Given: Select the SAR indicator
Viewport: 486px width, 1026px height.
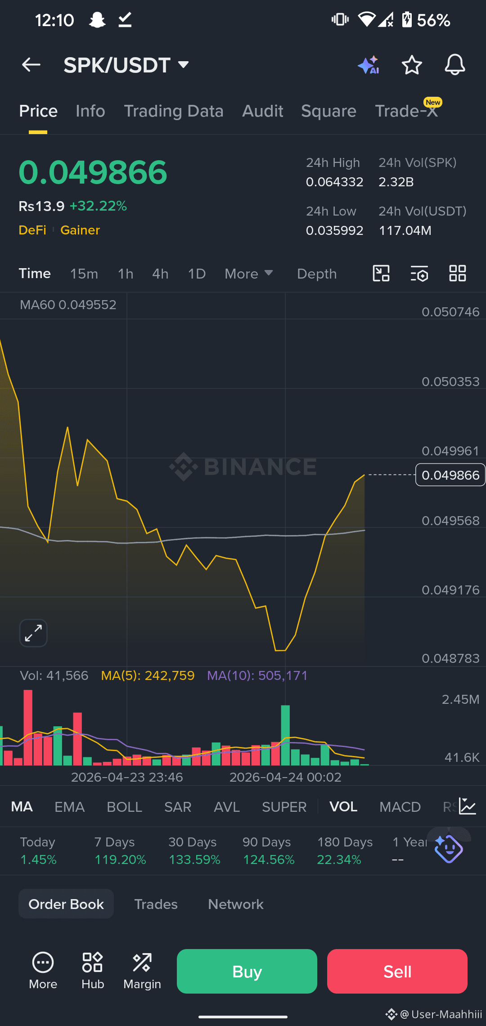Looking at the screenshot, I should coord(178,807).
